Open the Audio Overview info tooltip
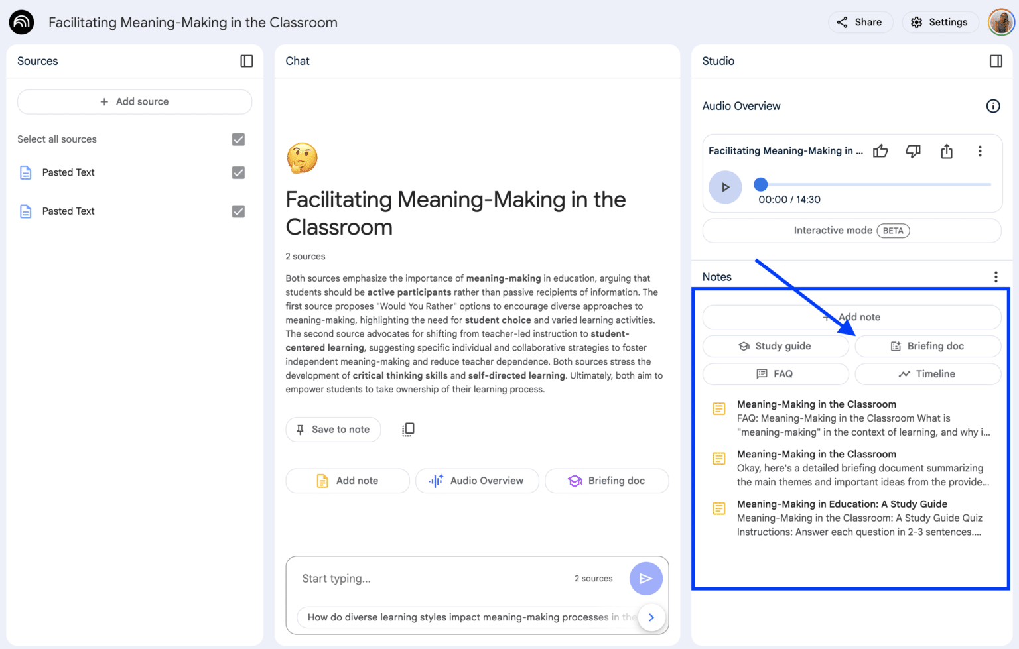 tap(993, 106)
